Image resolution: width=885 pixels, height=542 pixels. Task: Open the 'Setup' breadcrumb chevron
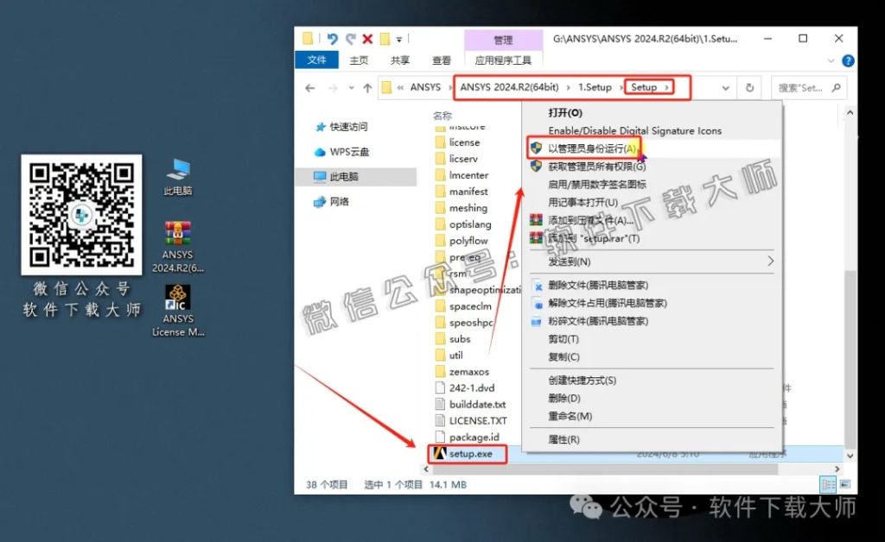point(666,87)
